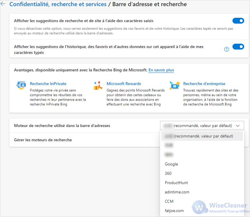Open the Recherche InPrivate link
250x217 pixels.
[48, 84]
